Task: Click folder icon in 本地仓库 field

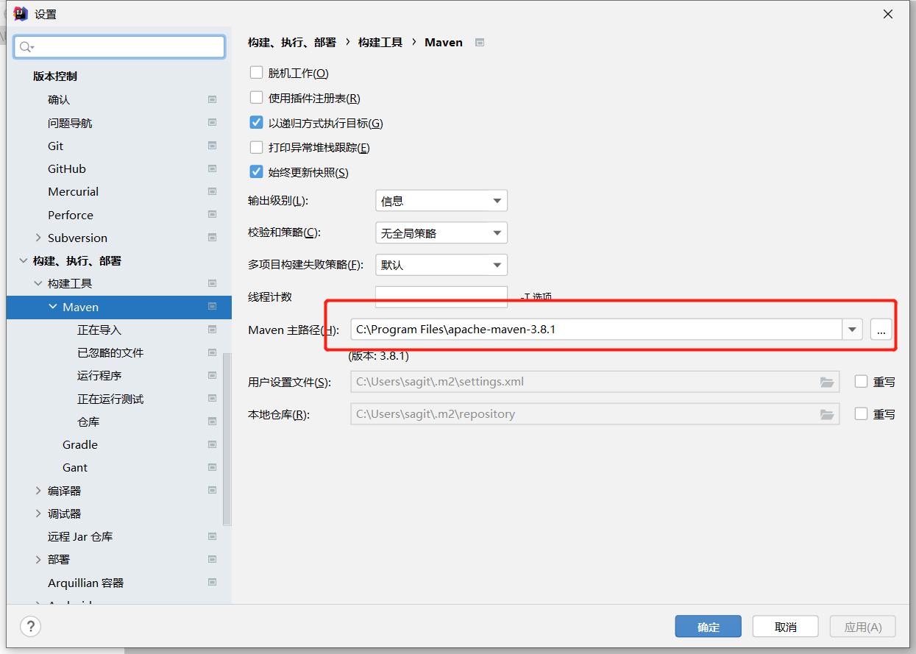Action: coord(827,414)
